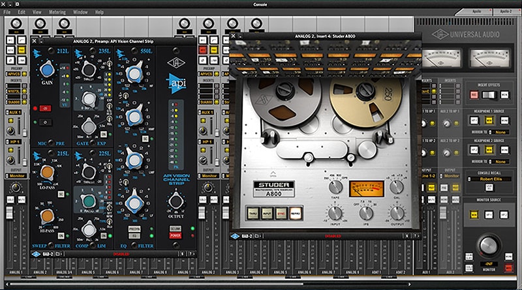Image resolution: width=522 pixels, height=290 pixels.
Task: Click the 225L compressor threshold knob
Action: click(x=89, y=172)
